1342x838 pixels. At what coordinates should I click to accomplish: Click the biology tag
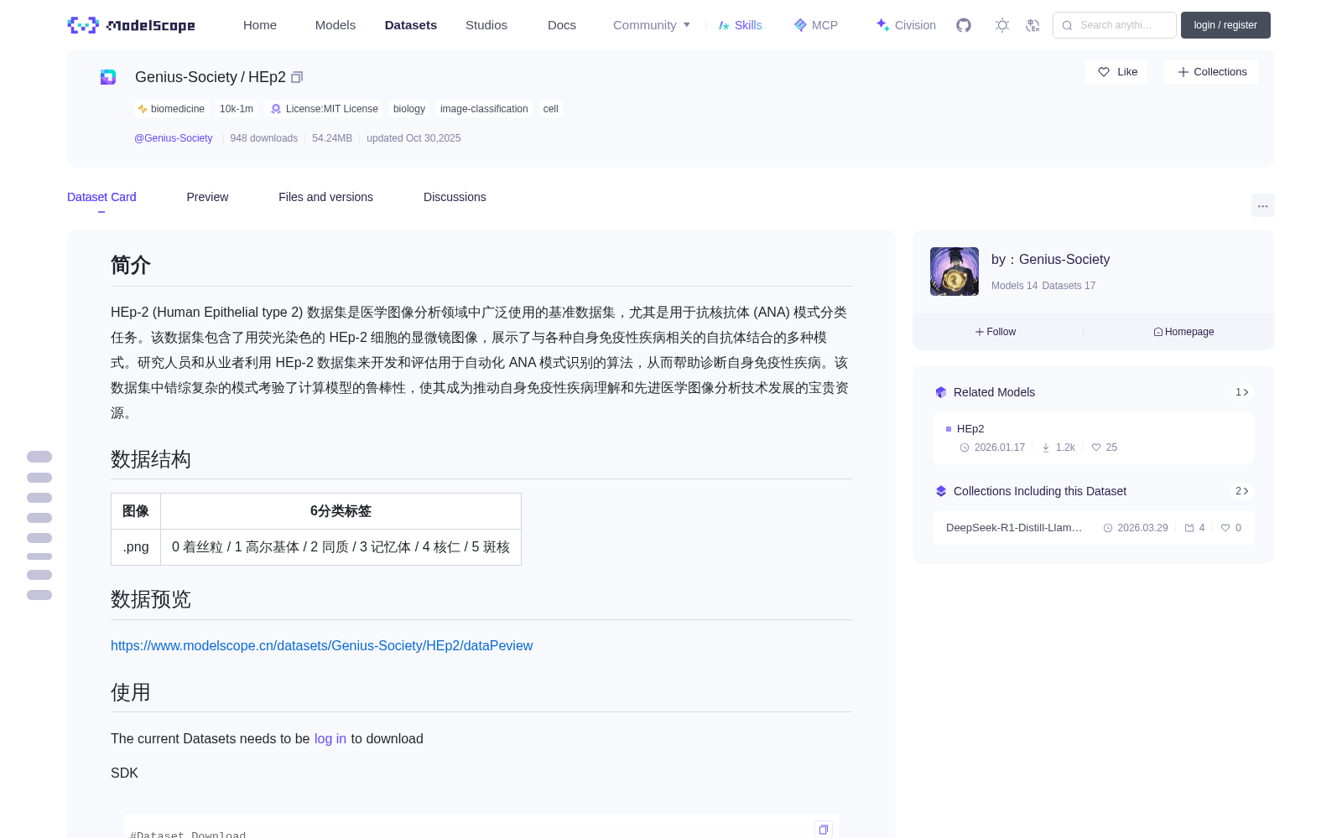point(409,109)
